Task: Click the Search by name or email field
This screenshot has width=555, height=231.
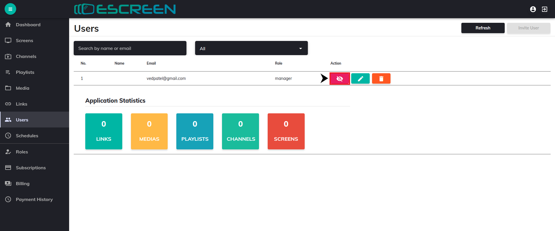Action: pos(130,48)
